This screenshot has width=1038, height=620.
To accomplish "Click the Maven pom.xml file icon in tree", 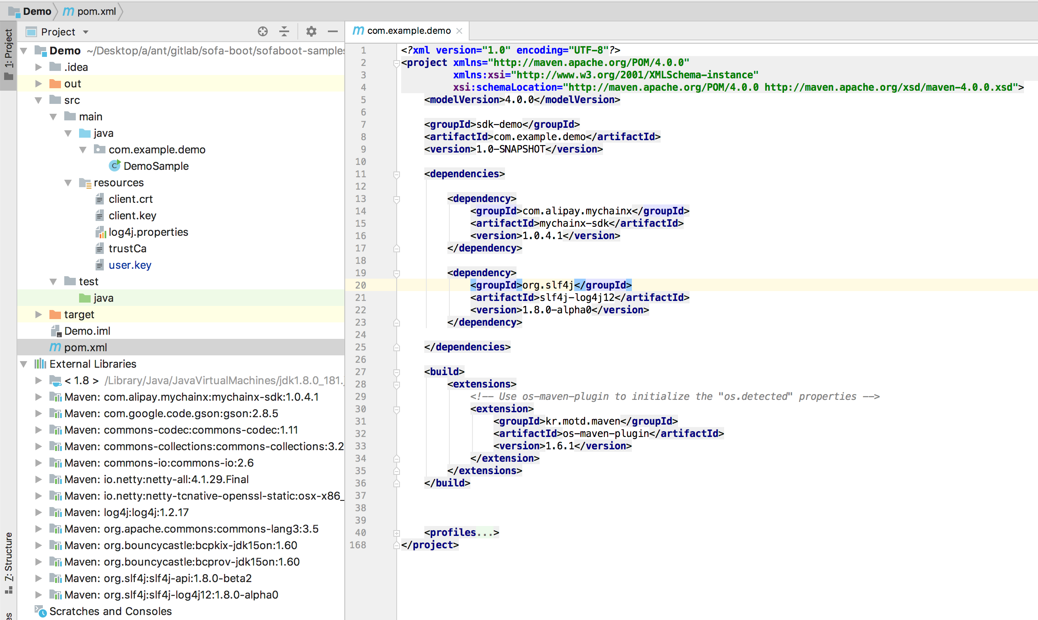I will point(56,347).
